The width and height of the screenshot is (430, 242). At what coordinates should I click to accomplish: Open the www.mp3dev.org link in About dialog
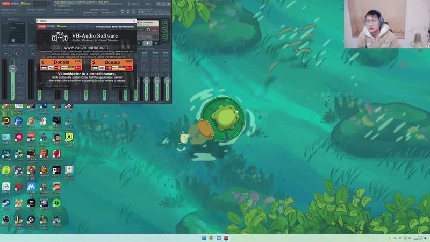click(117, 57)
